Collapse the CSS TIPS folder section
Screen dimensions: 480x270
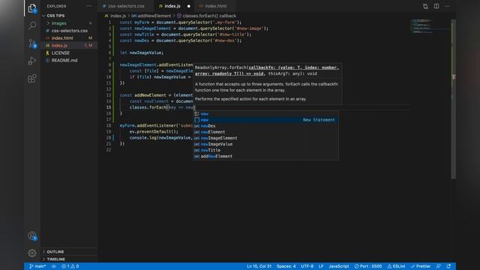coord(69,16)
